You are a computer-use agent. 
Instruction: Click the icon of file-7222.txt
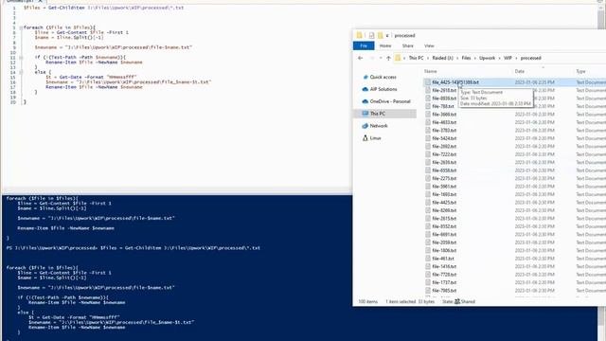pos(428,154)
